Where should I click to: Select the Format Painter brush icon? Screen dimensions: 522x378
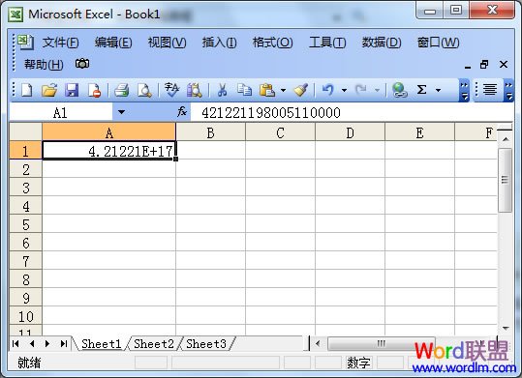point(301,90)
